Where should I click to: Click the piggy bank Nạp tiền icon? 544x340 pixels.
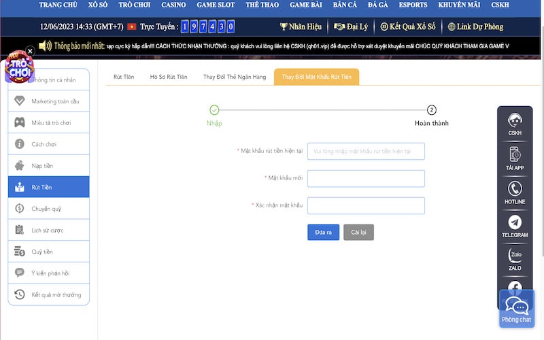click(x=20, y=165)
